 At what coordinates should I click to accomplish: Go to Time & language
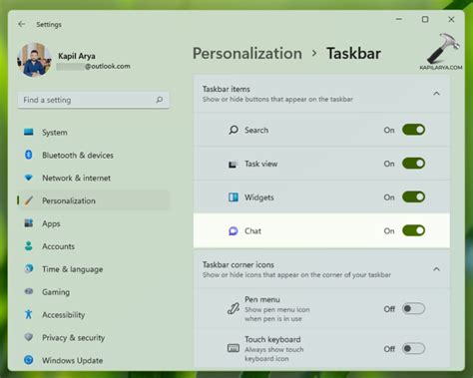93,269
